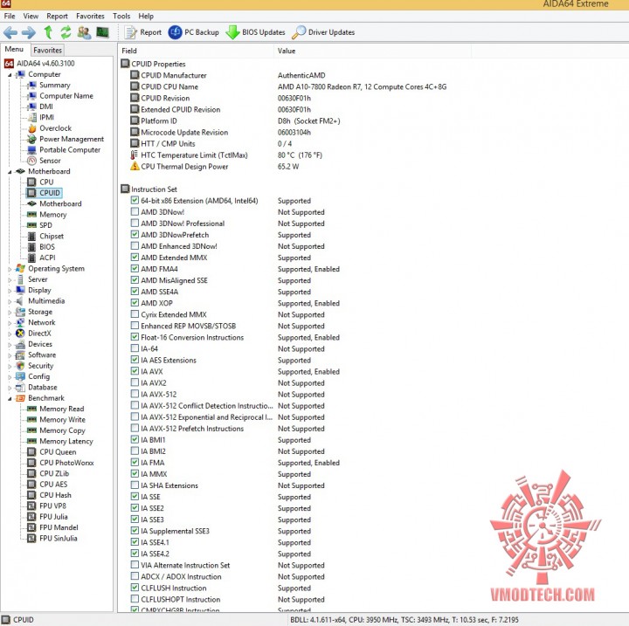The height and width of the screenshot is (626, 629).
Task: Open the View menu
Action: 31,16
